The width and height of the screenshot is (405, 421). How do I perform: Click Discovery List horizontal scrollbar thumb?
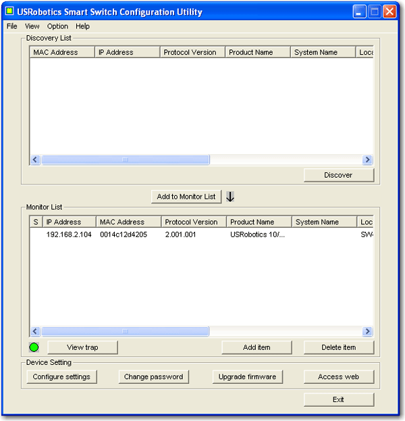pyautogui.click(x=126, y=159)
